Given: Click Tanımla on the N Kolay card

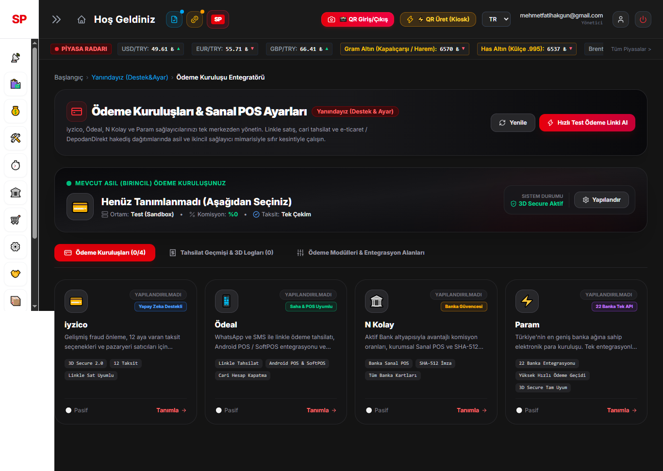Looking at the screenshot, I should pyautogui.click(x=472, y=410).
